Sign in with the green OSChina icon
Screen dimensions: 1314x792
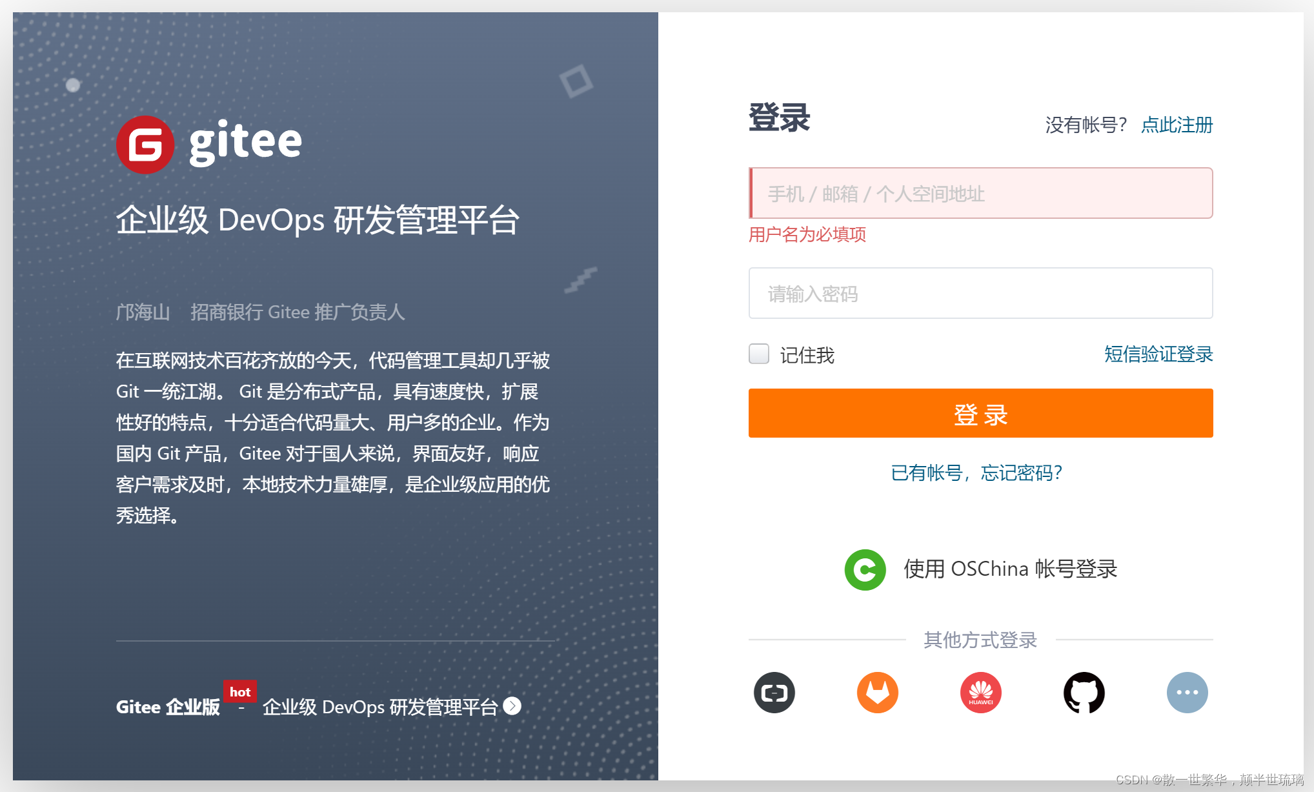click(865, 569)
